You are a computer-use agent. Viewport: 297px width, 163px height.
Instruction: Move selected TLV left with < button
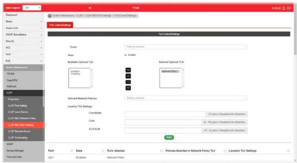pyautogui.click(x=128, y=82)
